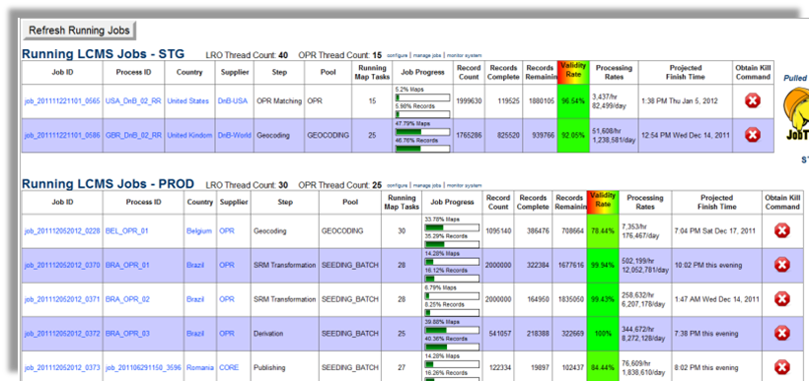Click kill icon in BRA_OPR_01 row
Image resolution: width=809 pixels, height=381 pixels.
tap(782, 265)
